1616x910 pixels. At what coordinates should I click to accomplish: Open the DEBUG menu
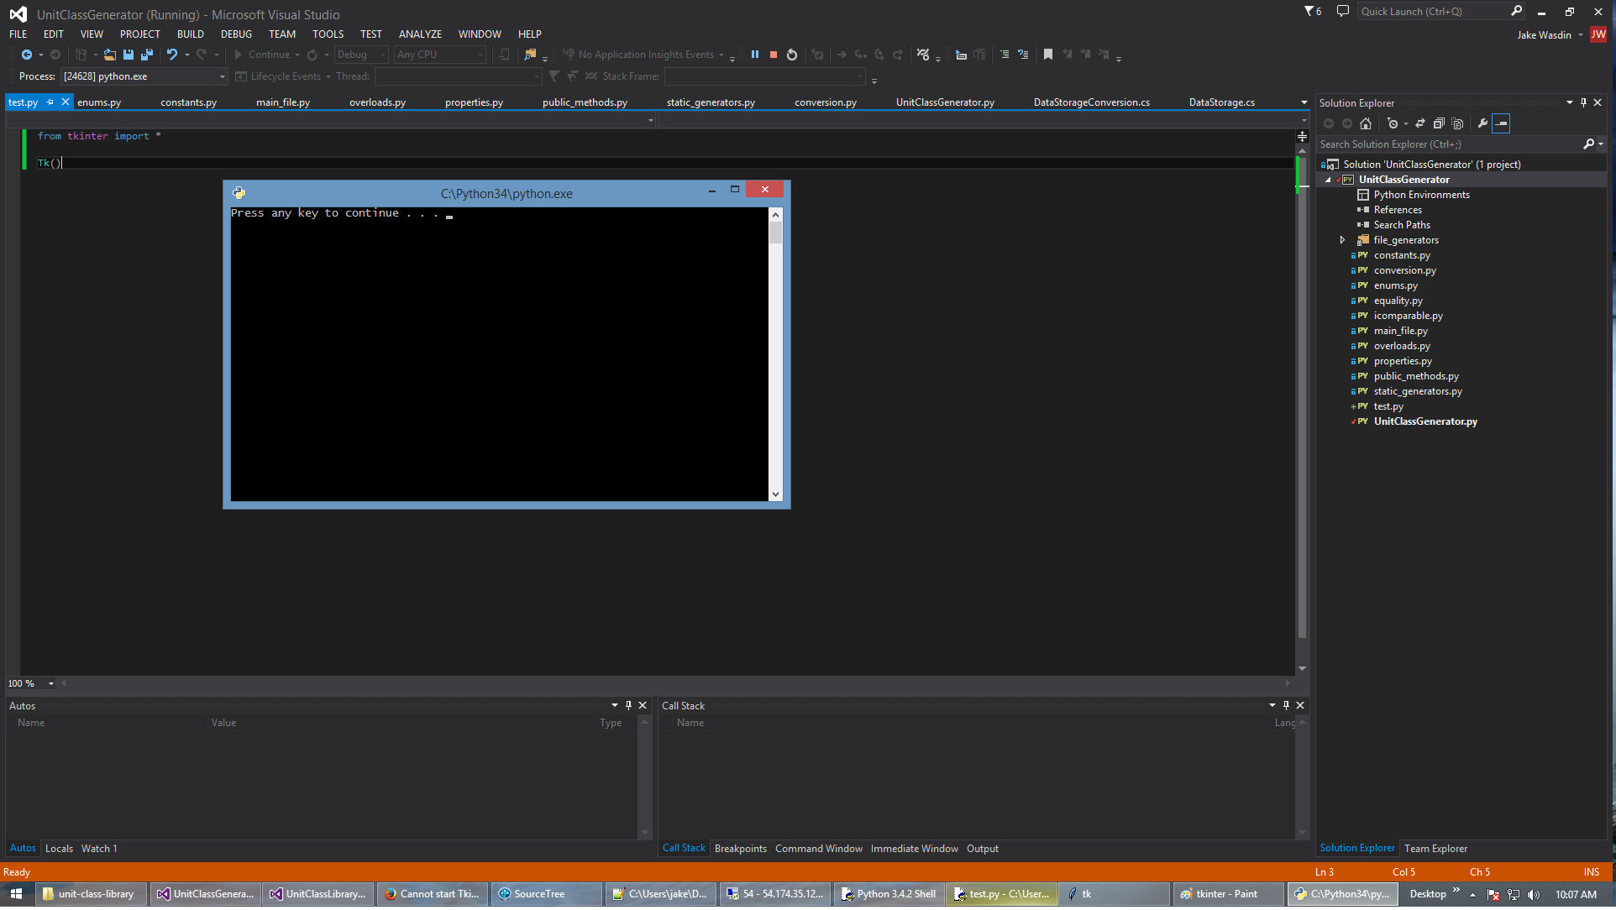pyautogui.click(x=236, y=34)
